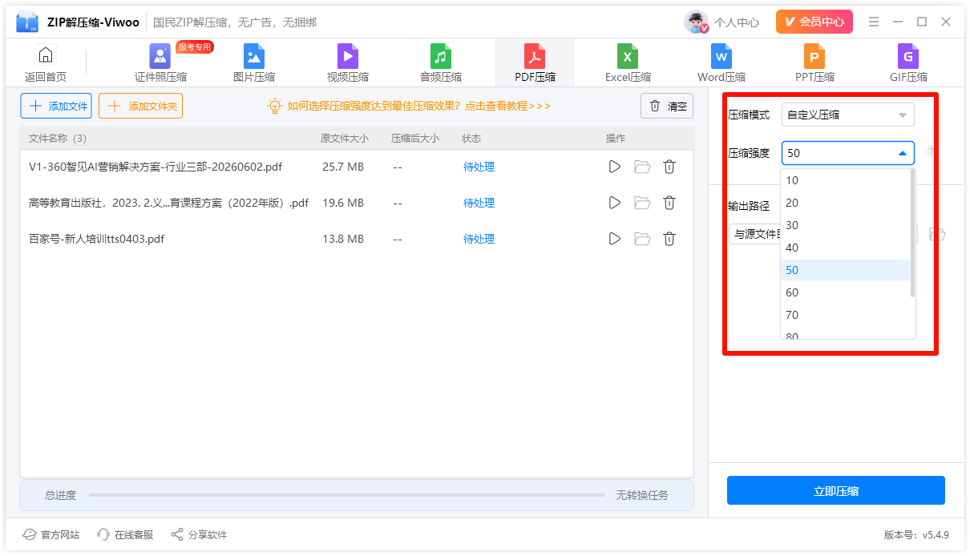The height and width of the screenshot is (556, 970).
Task: Delete the 百家号-新人培训 file row
Action: 669,239
